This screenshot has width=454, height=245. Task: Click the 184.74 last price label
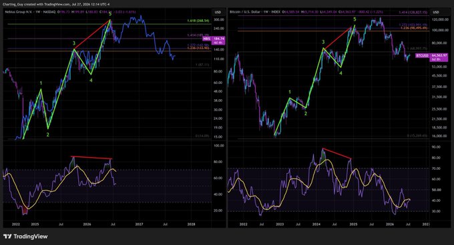(x=219, y=39)
